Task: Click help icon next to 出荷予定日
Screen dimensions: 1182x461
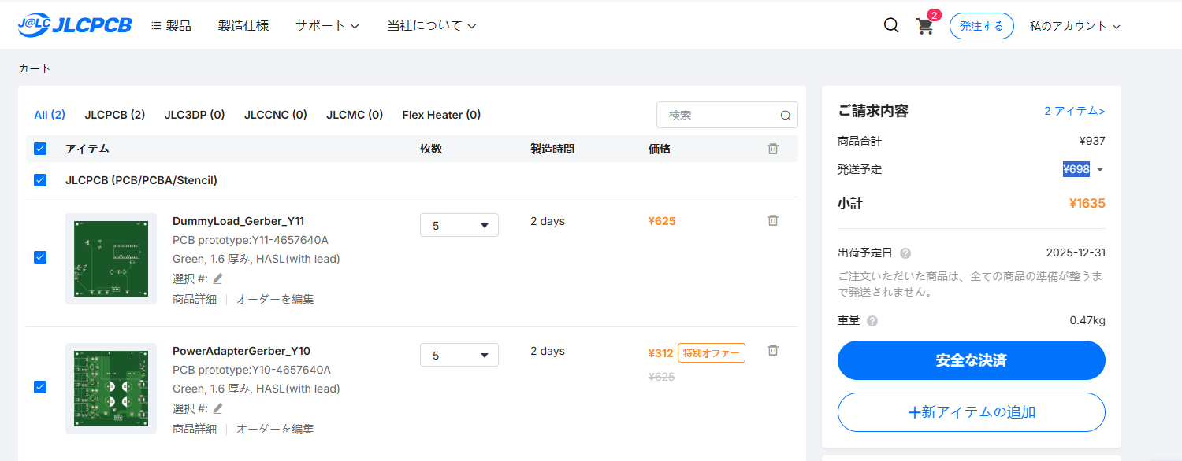Action: click(x=905, y=253)
